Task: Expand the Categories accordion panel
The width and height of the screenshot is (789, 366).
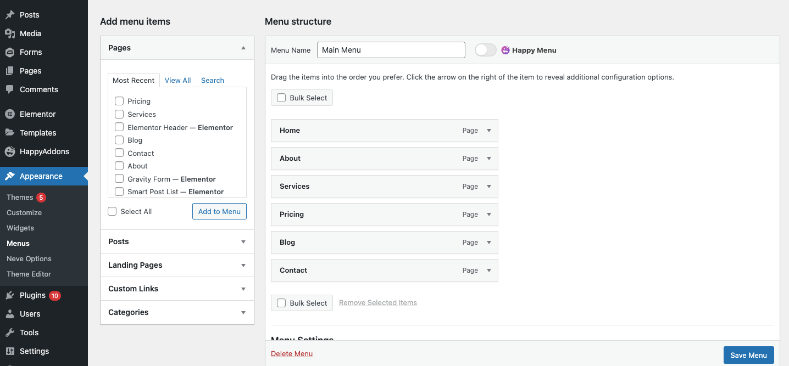Action: 243,312
